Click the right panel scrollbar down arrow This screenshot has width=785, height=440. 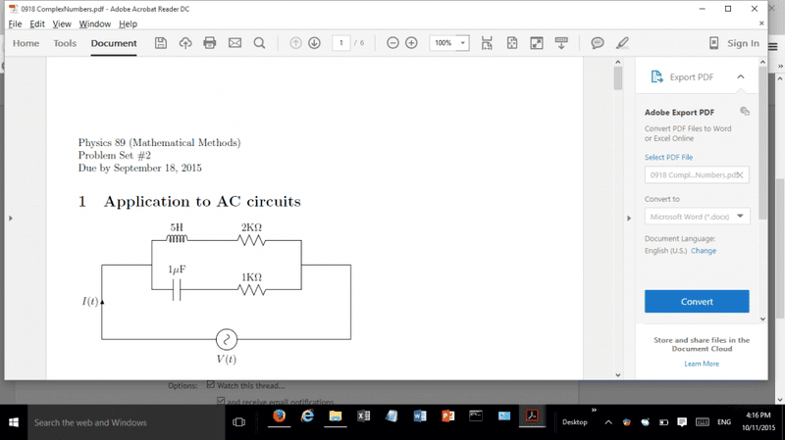[x=763, y=318]
